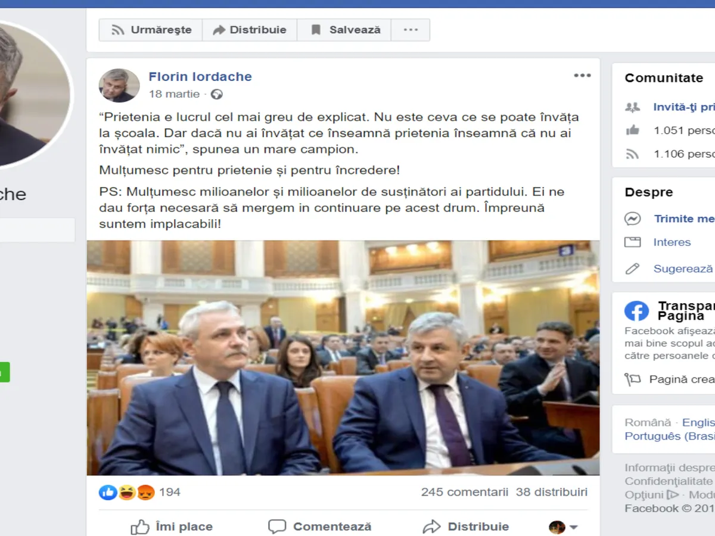Click Comentează under the post
The width and height of the screenshot is (715, 536).
[319, 527]
